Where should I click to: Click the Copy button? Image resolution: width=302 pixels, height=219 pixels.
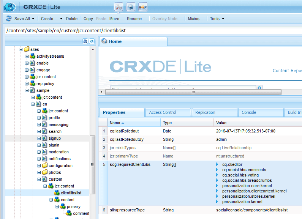click(88, 19)
